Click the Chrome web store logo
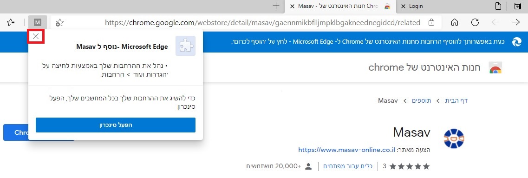 pos(495,68)
